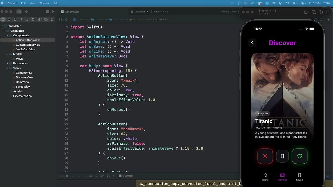
Task: Choose iPhone 17 Pro run destination
Action: (159, 12)
